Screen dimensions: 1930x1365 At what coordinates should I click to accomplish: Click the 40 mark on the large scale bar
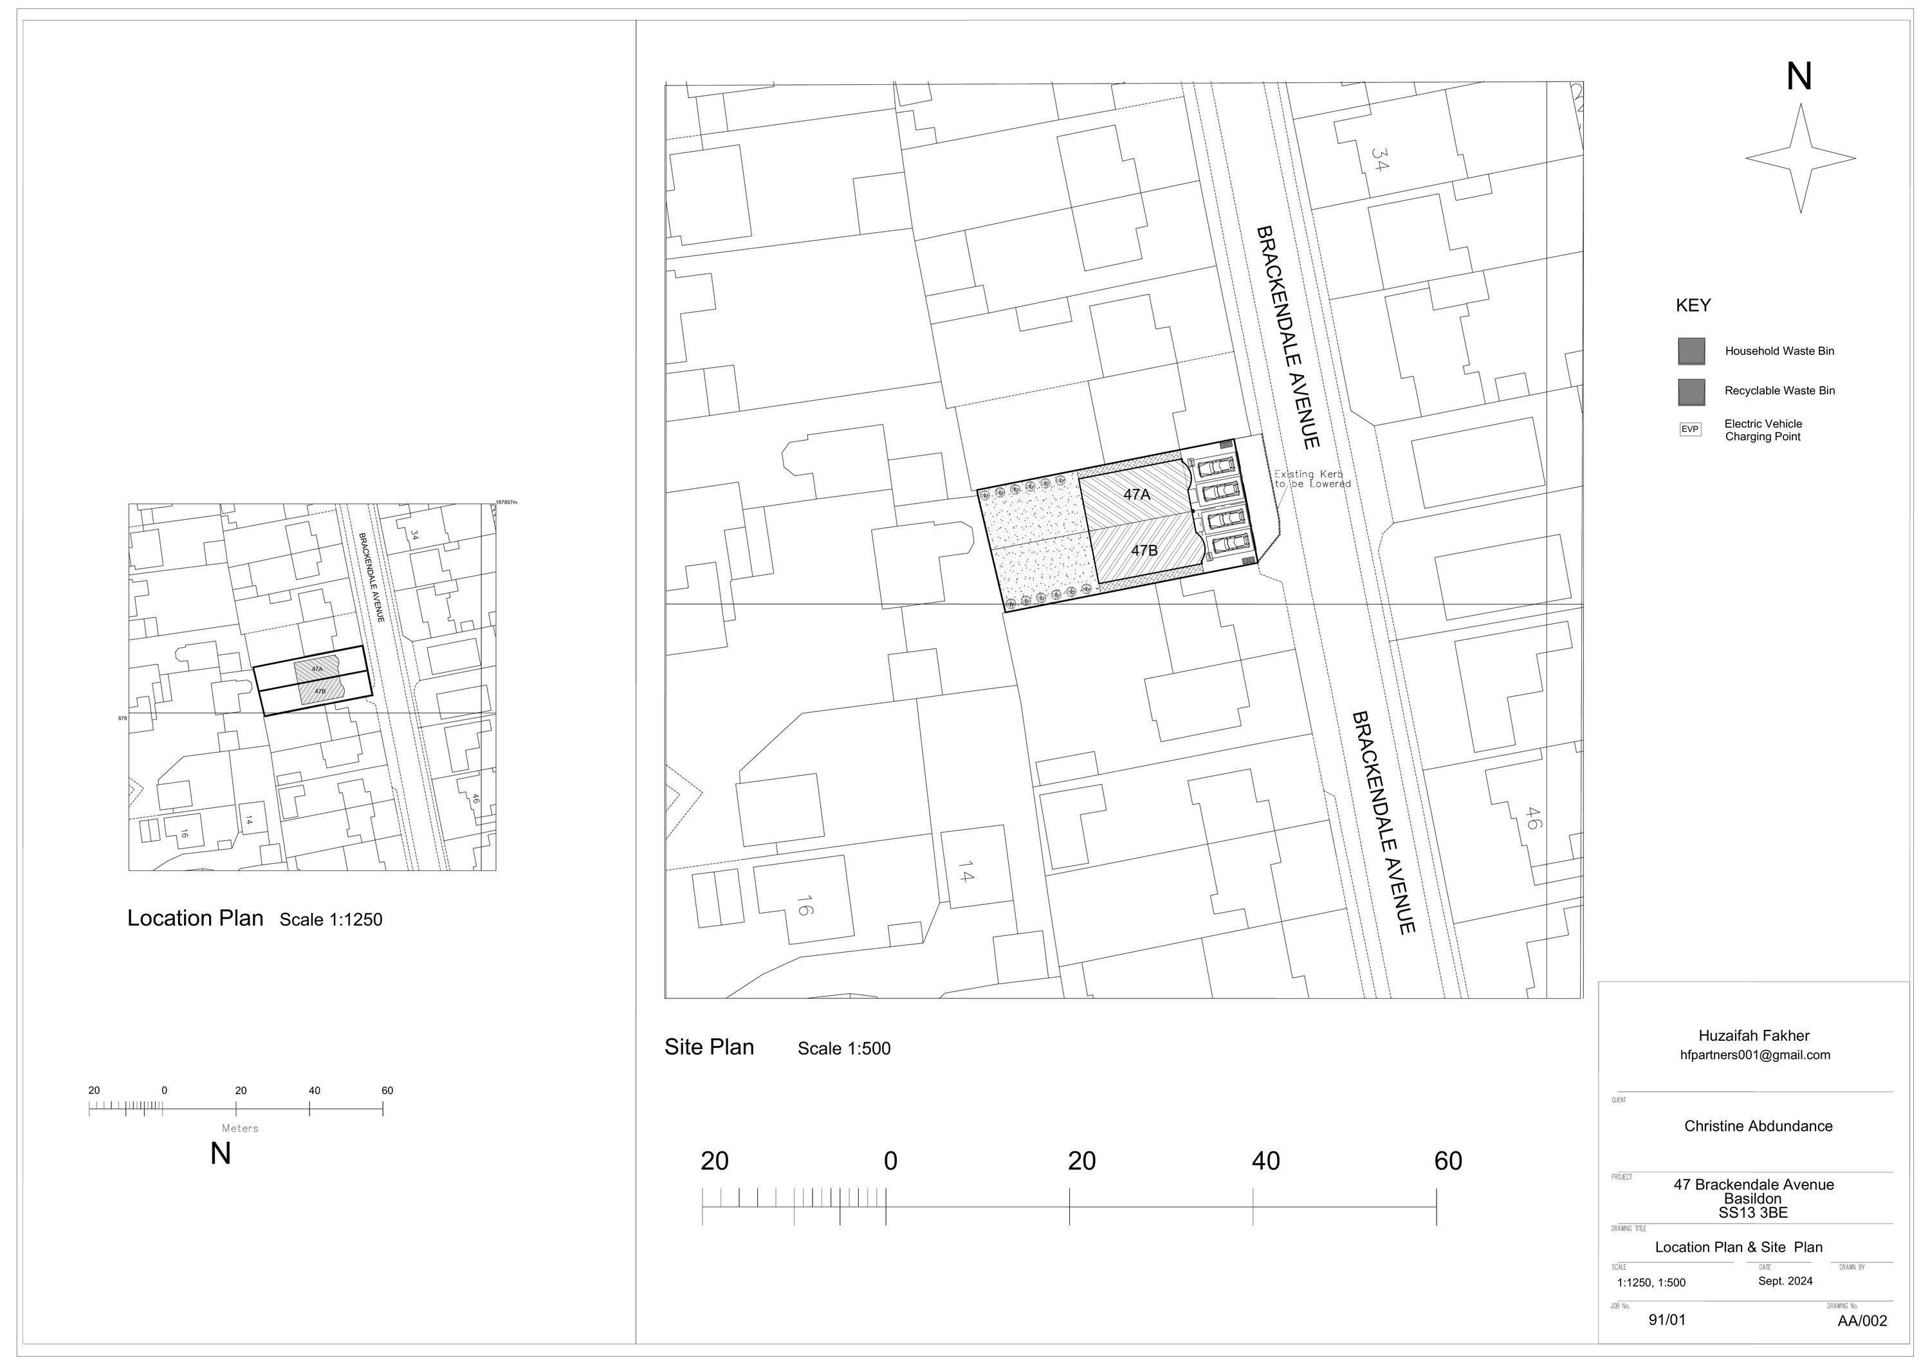(x=1265, y=1162)
